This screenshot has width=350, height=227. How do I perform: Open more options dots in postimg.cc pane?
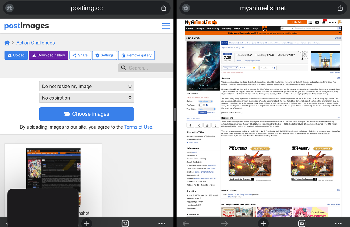[x=162, y=224]
